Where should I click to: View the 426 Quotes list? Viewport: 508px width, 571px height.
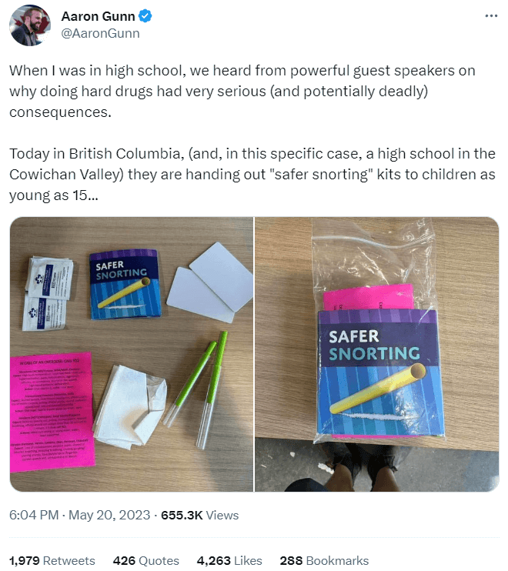146,560
